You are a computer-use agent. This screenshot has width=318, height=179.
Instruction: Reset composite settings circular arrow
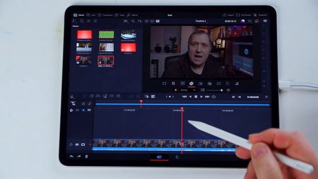229,90
